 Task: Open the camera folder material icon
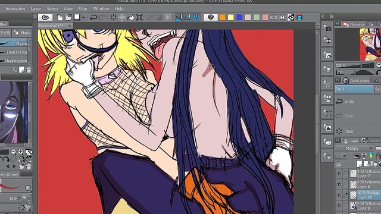(x=327, y=28)
